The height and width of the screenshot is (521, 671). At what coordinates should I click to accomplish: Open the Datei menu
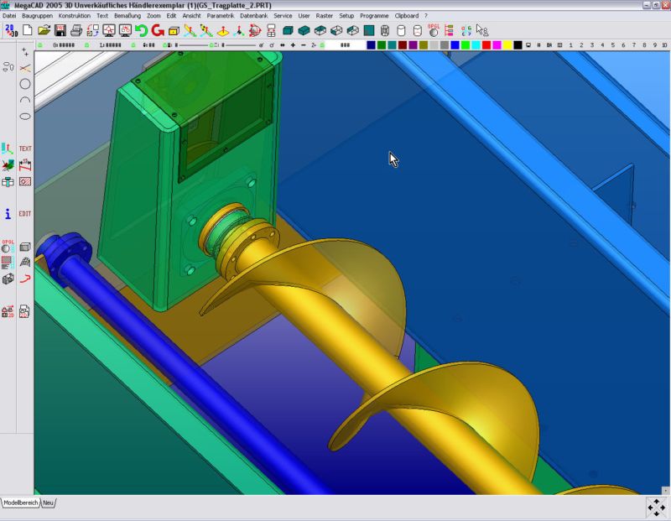10,16
